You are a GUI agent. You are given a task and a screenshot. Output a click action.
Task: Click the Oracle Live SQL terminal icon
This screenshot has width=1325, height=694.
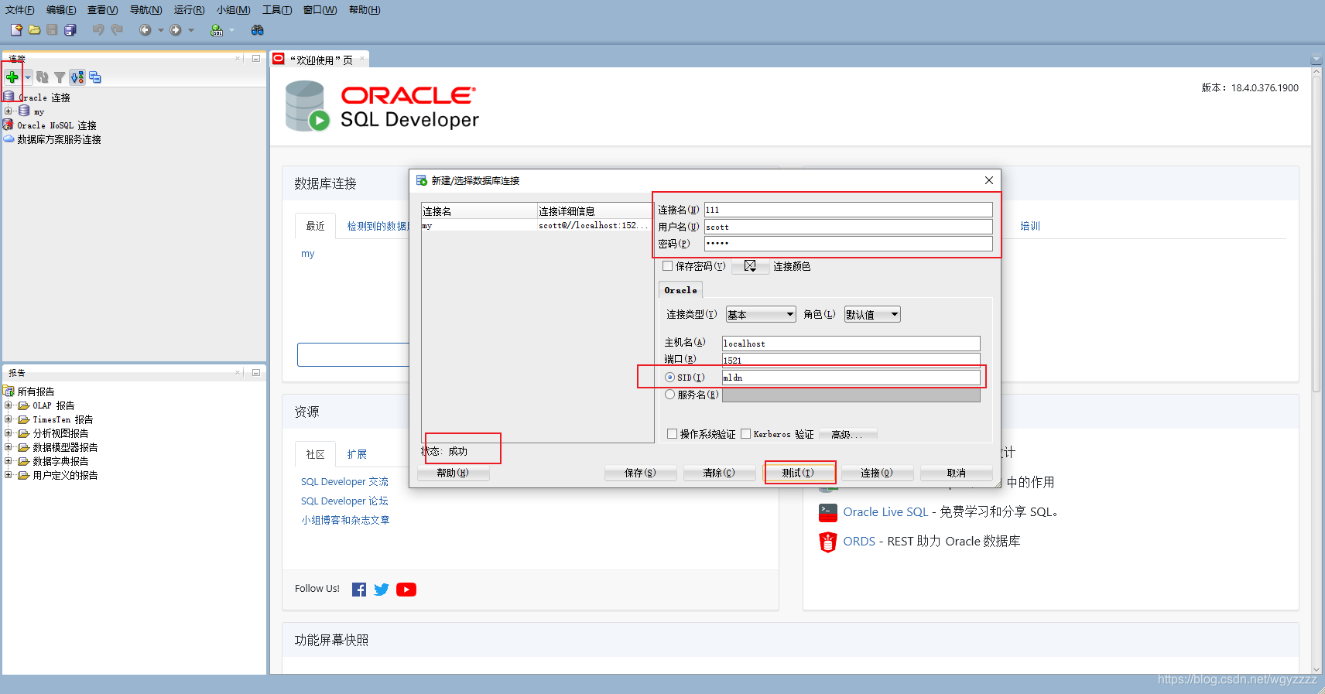pyautogui.click(x=828, y=512)
